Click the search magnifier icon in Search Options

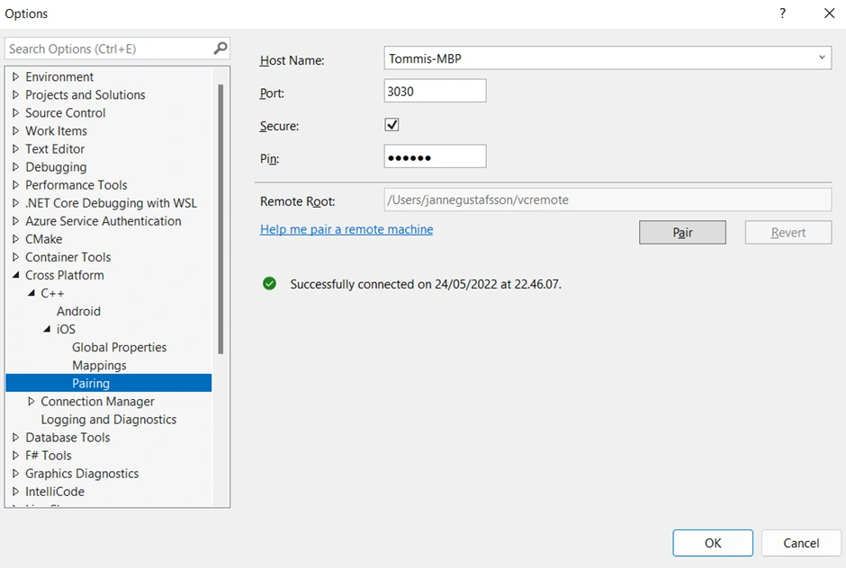(220, 49)
